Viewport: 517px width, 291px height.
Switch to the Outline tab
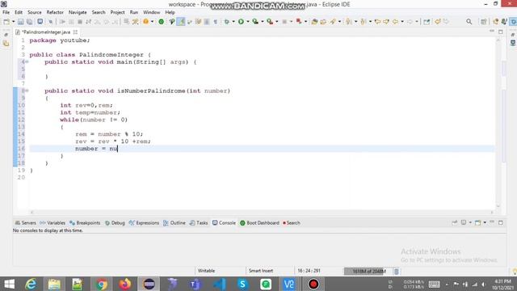tap(174, 223)
